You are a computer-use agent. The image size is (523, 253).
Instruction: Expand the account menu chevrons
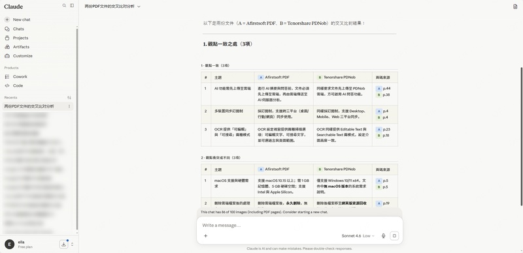(73, 245)
